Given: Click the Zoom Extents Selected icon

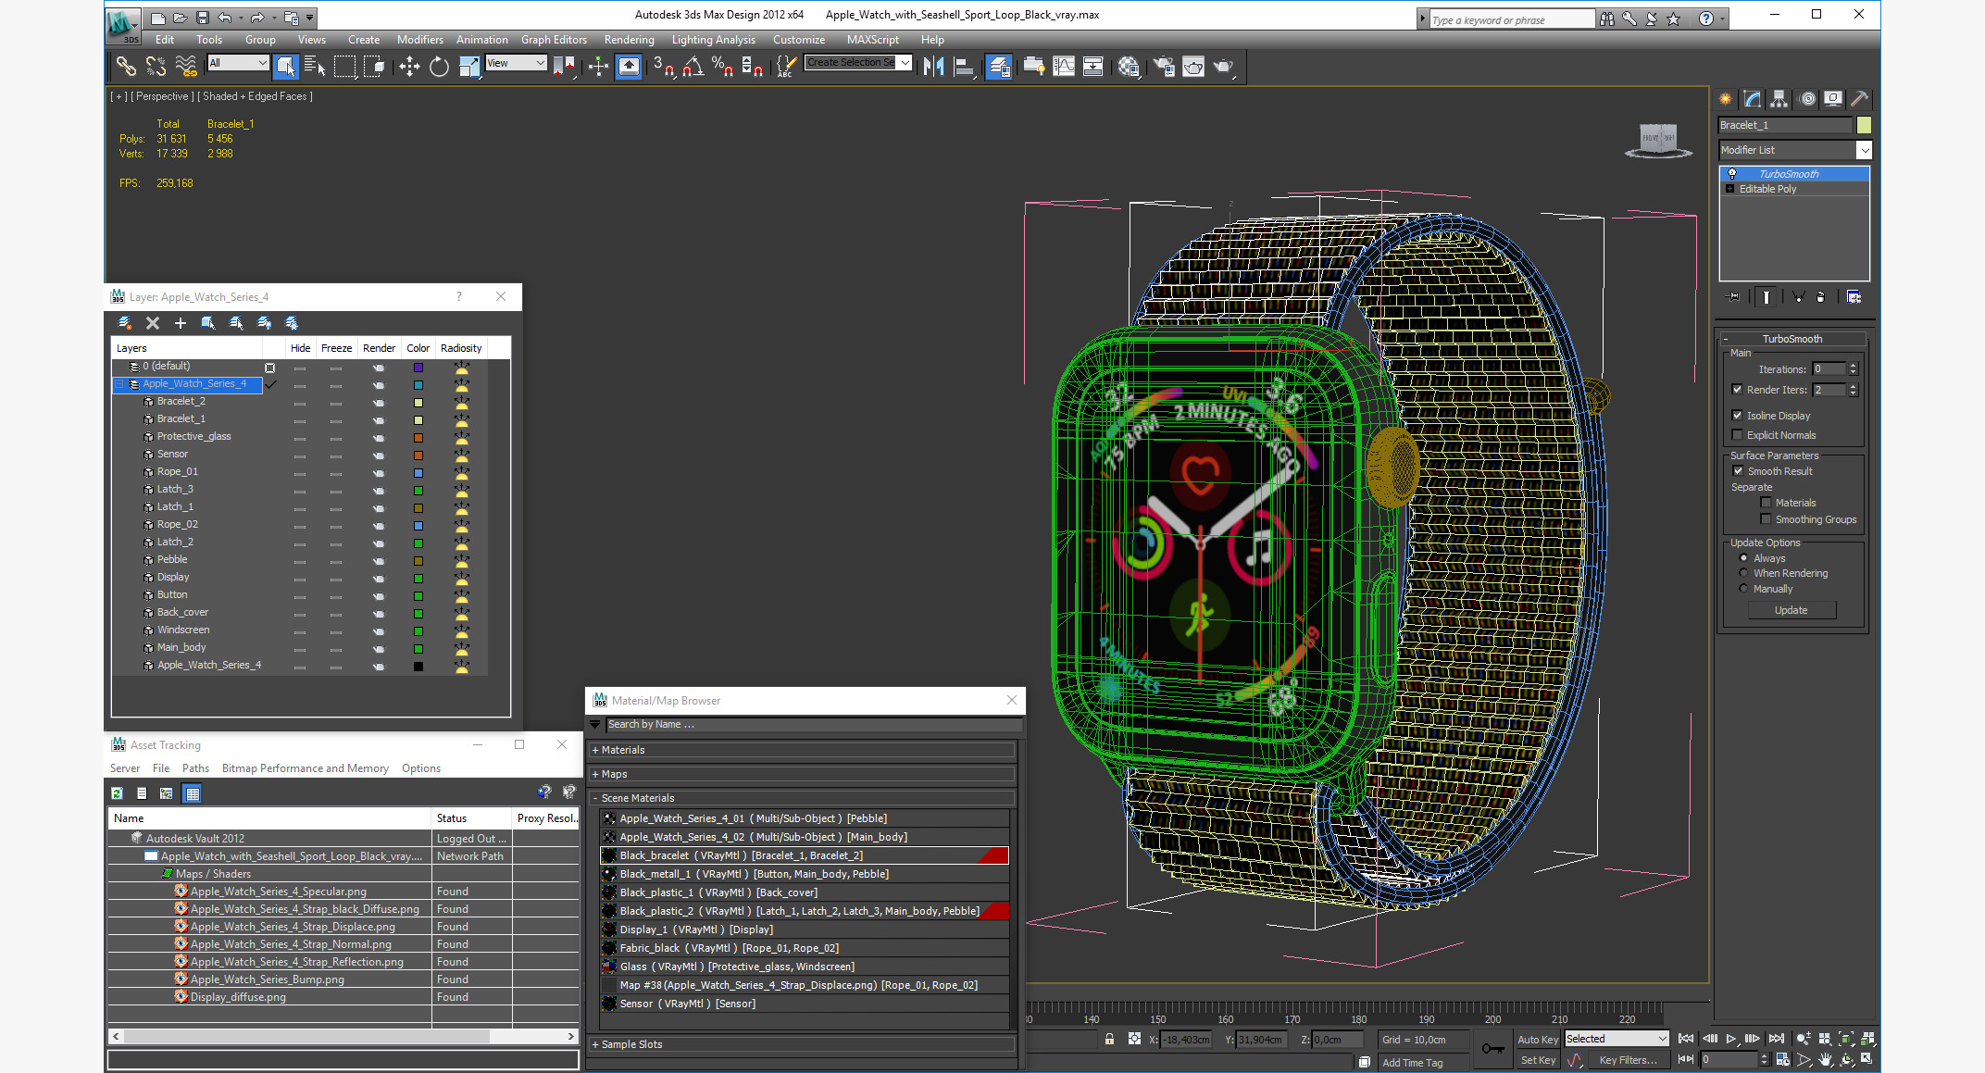Looking at the screenshot, I should (1846, 1039).
